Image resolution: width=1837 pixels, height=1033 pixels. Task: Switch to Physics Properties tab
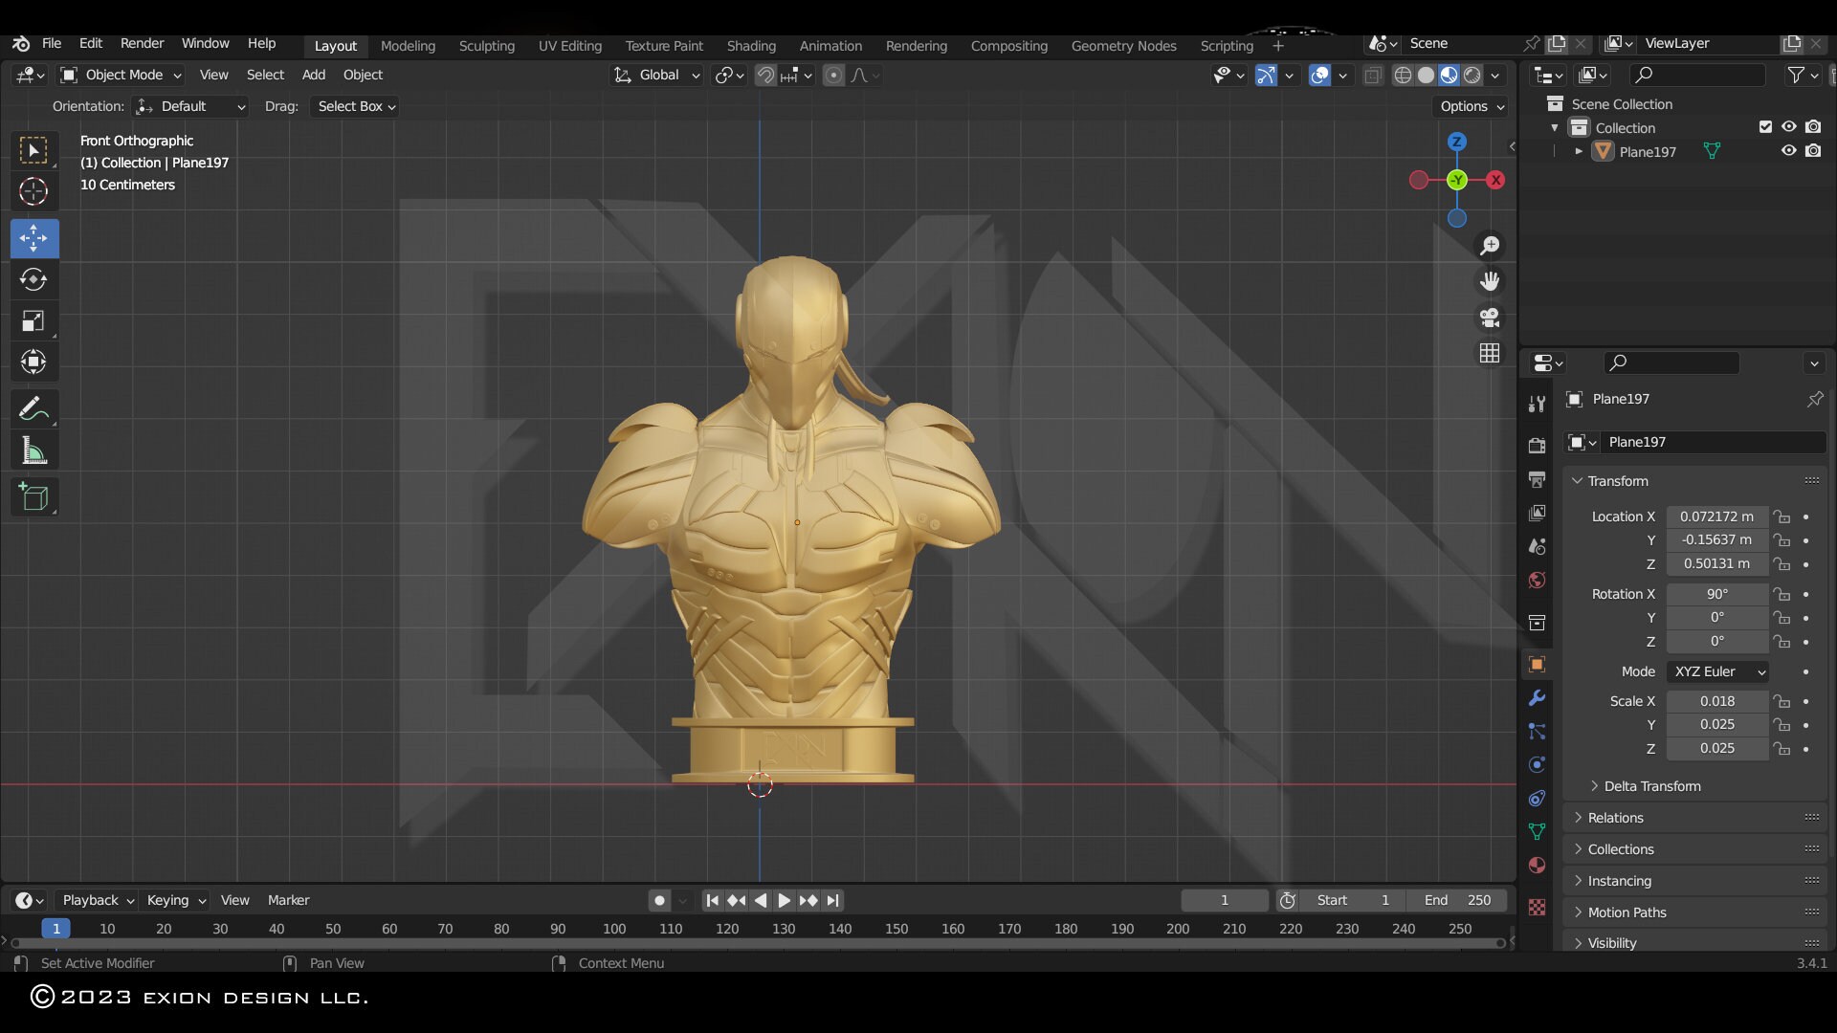click(1537, 764)
